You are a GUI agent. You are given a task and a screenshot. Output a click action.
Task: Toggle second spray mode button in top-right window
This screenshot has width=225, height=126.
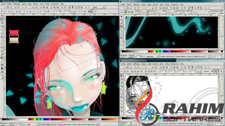coord(129,12)
